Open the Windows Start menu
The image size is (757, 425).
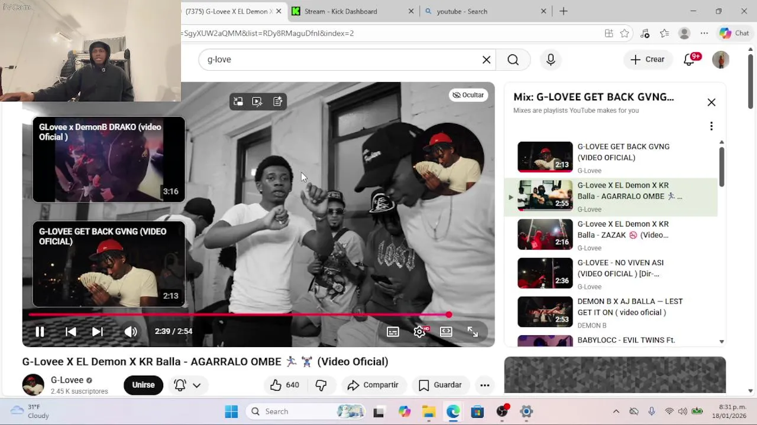(x=231, y=411)
